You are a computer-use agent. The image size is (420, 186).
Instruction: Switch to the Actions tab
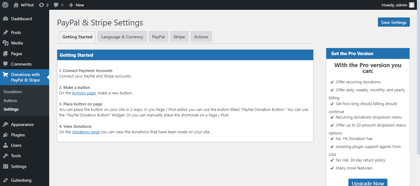coord(201,37)
